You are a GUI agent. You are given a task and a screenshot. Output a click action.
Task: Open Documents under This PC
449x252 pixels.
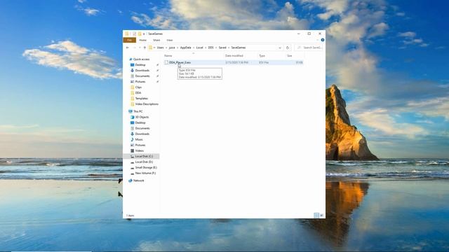pyautogui.click(x=142, y=128)
